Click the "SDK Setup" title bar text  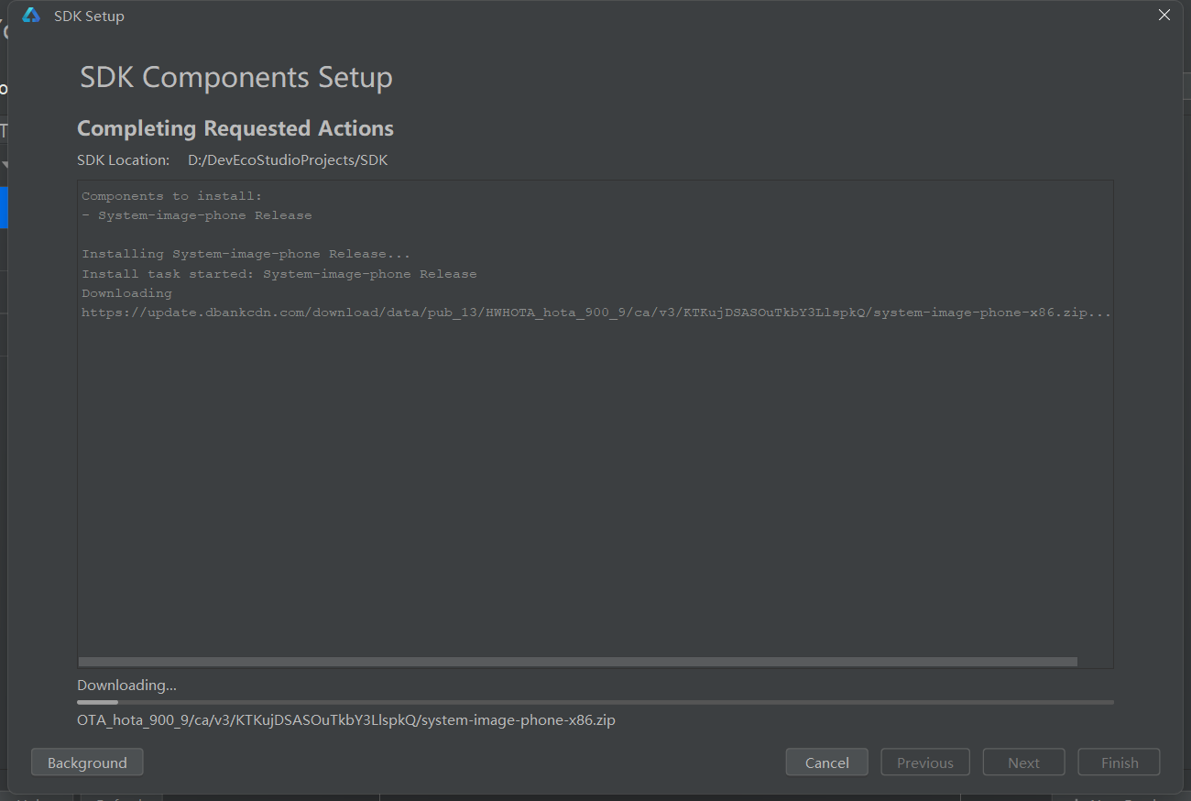click(x=89, y=16)
